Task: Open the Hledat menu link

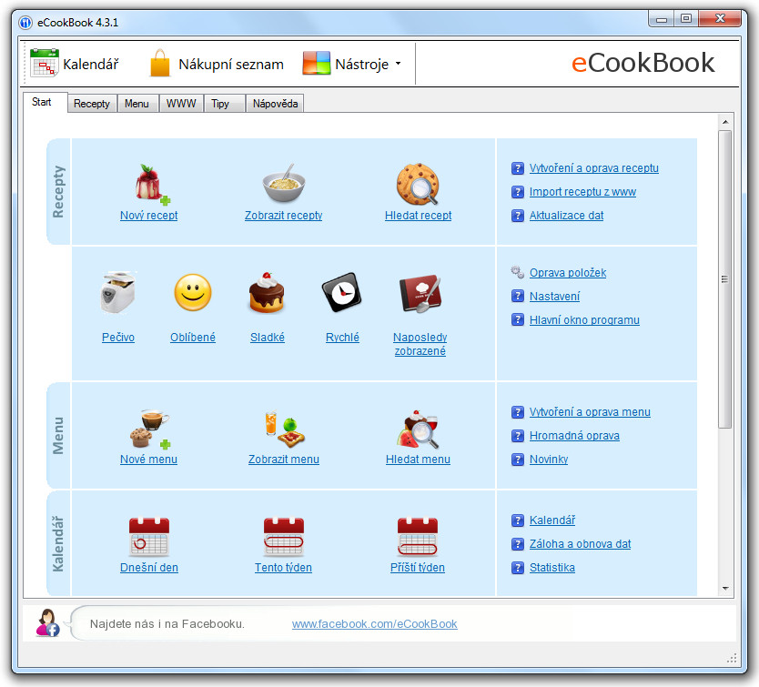Action: point(419,459)
